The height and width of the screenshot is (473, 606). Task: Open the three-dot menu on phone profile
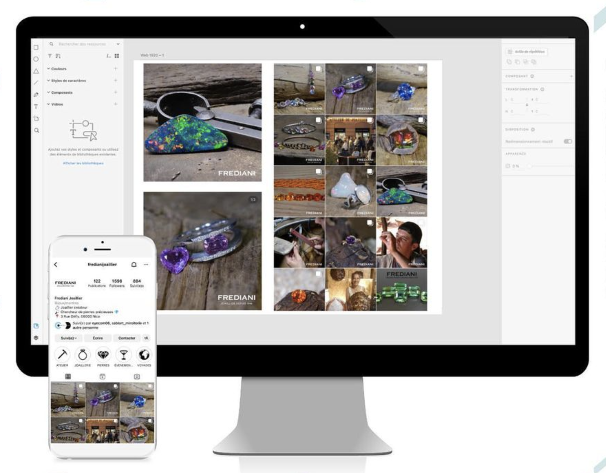point(146,264)
